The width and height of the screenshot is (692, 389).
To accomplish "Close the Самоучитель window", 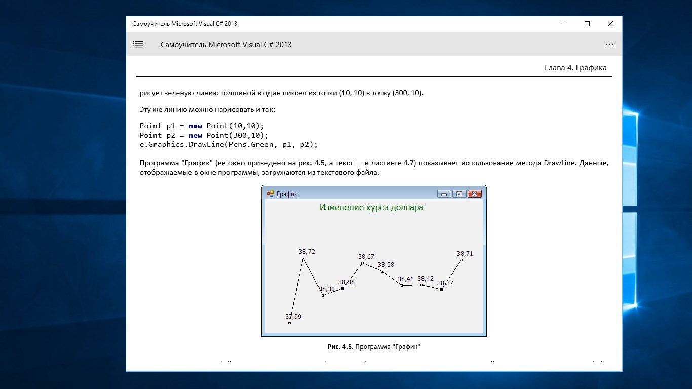I will coord(610,24).
